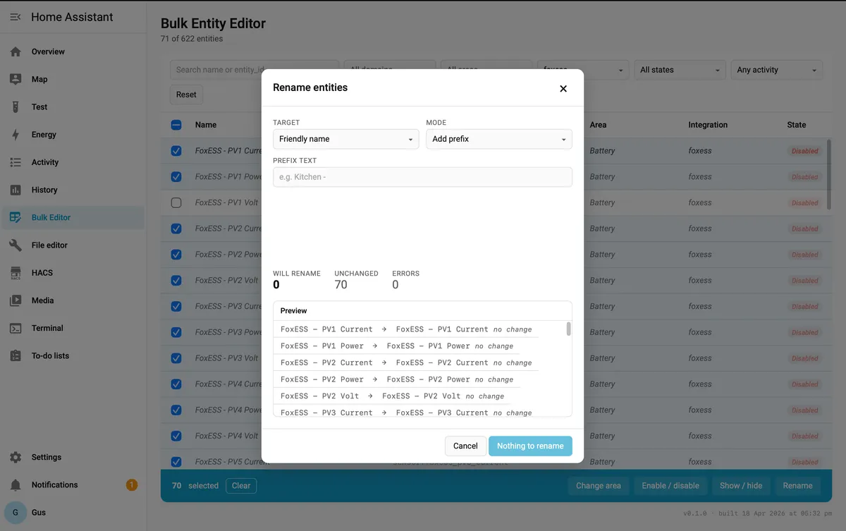This screenshot has height=531, width=846.
Task: Focus the Prefix text input field
Action: (422, 177)
